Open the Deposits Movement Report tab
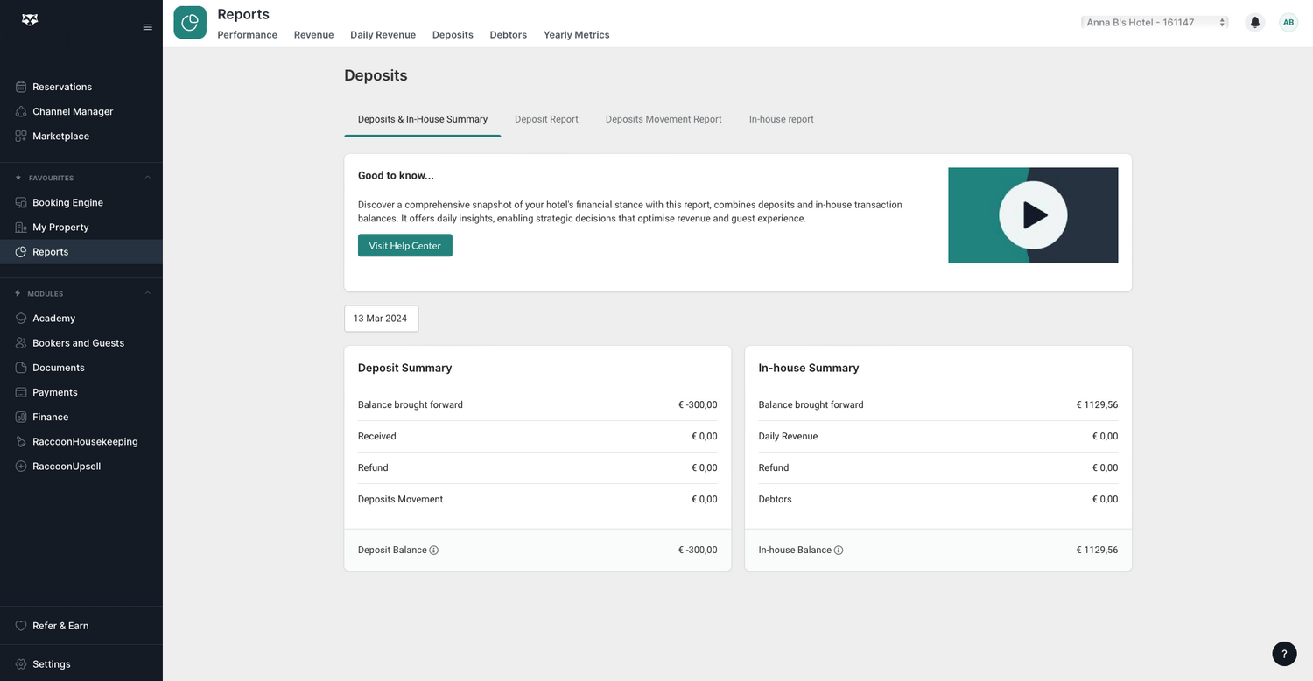Image resolution: width=1313 pixels, height=681 pixels. [664, 119]
